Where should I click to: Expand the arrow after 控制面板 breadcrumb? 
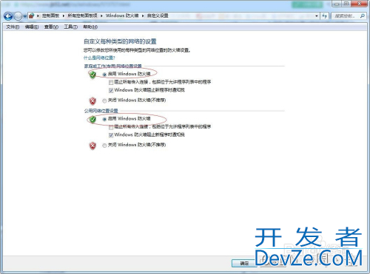coord(64,16)
